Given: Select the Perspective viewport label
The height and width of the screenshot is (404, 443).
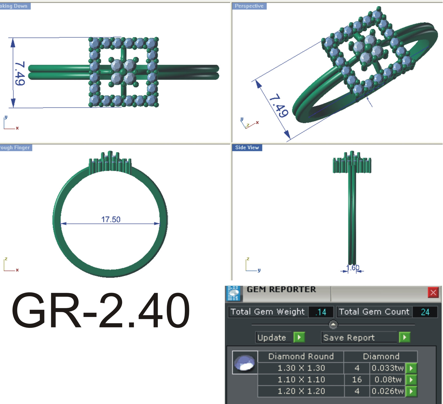Looking at the screenshot, I should click(x=249, y=6).
